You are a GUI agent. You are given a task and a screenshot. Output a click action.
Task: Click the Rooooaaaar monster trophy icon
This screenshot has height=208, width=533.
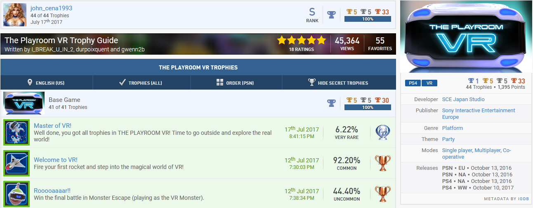17,194
